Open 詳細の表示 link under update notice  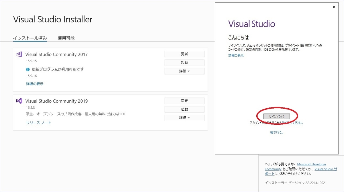[35, 84]
